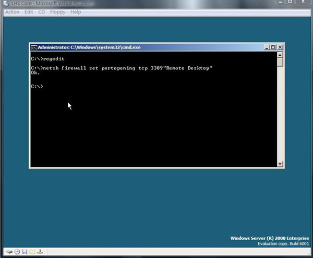The image size is (313, 258).
Task: Click the cmd.exe window title icon
Action: pos(34,47)
